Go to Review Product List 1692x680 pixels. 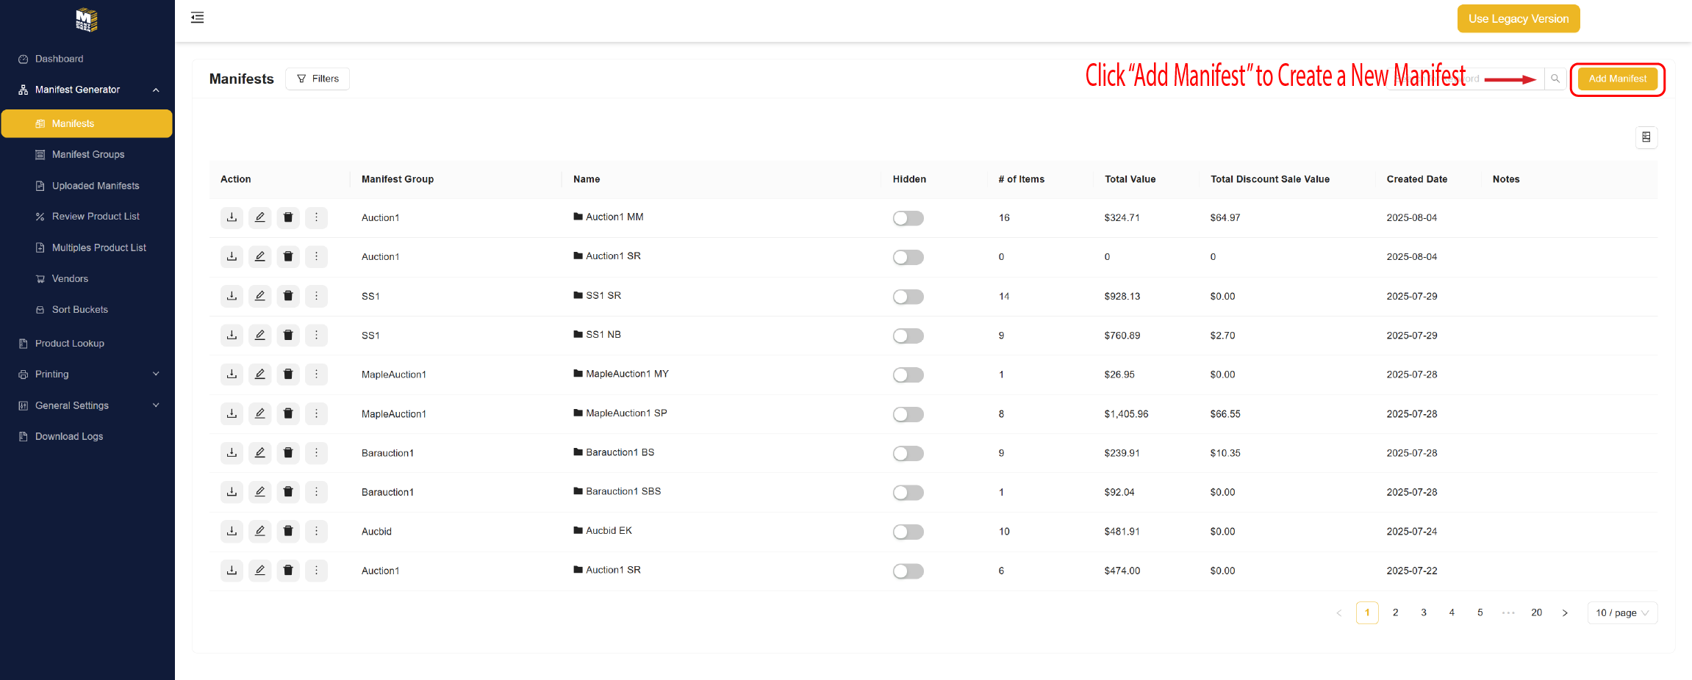point(96,217)
